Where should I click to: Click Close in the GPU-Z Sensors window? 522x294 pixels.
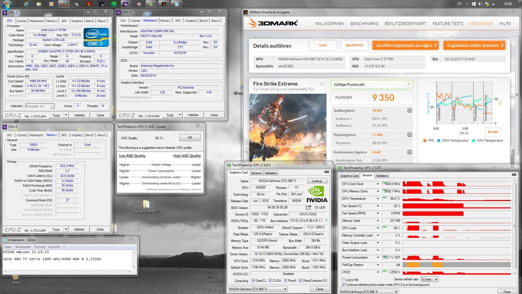(x=507, y=291)
